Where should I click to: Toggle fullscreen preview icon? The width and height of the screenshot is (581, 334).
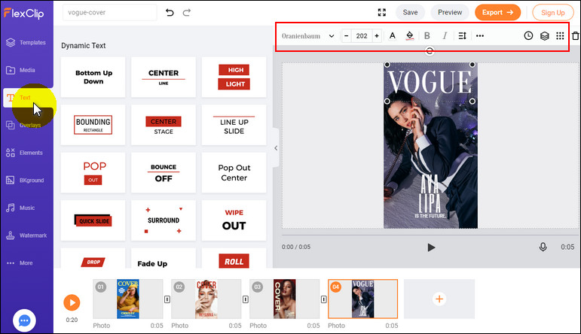pyautogui.click(x=381, y=13)
